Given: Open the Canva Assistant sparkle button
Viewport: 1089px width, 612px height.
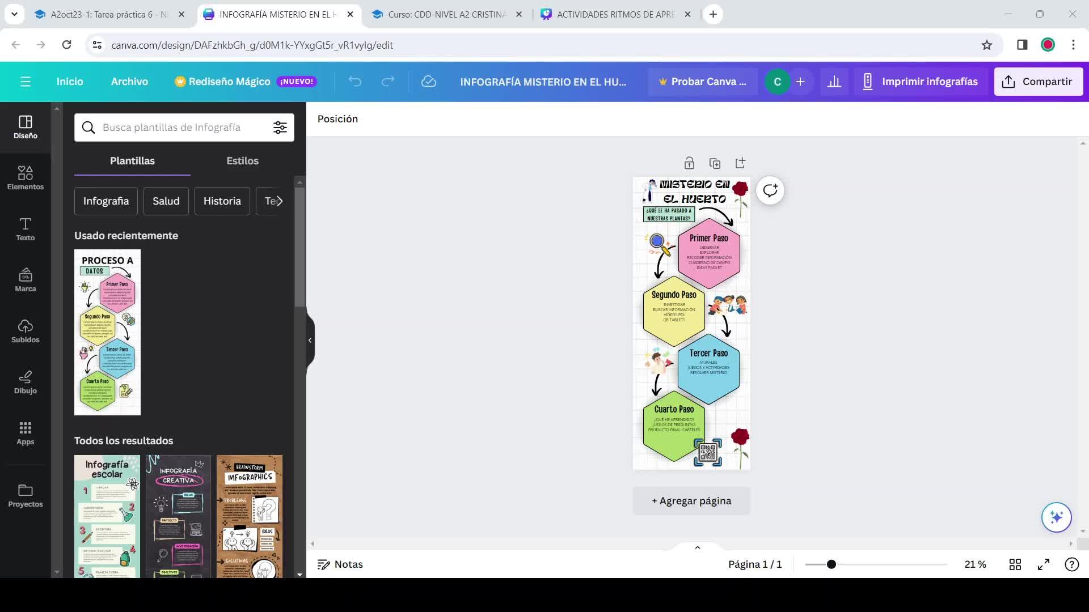Looking at the screenshot, I should [x=1056, y=517].
